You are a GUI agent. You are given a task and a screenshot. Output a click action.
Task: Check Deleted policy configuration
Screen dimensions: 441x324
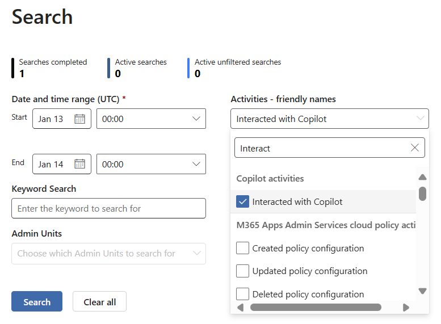pyautogui.click(x=242, y=294)
